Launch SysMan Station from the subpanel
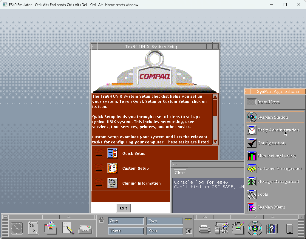This screenshot has width=306, height=239. pos(275,117)
